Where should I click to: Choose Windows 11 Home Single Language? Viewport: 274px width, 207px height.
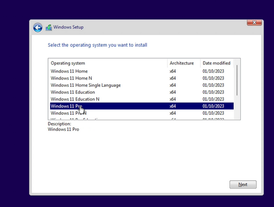coord(85,85)
